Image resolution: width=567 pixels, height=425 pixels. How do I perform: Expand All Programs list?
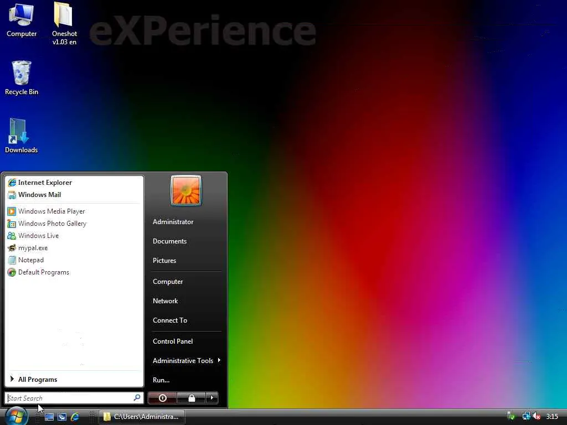pos(74,380)
